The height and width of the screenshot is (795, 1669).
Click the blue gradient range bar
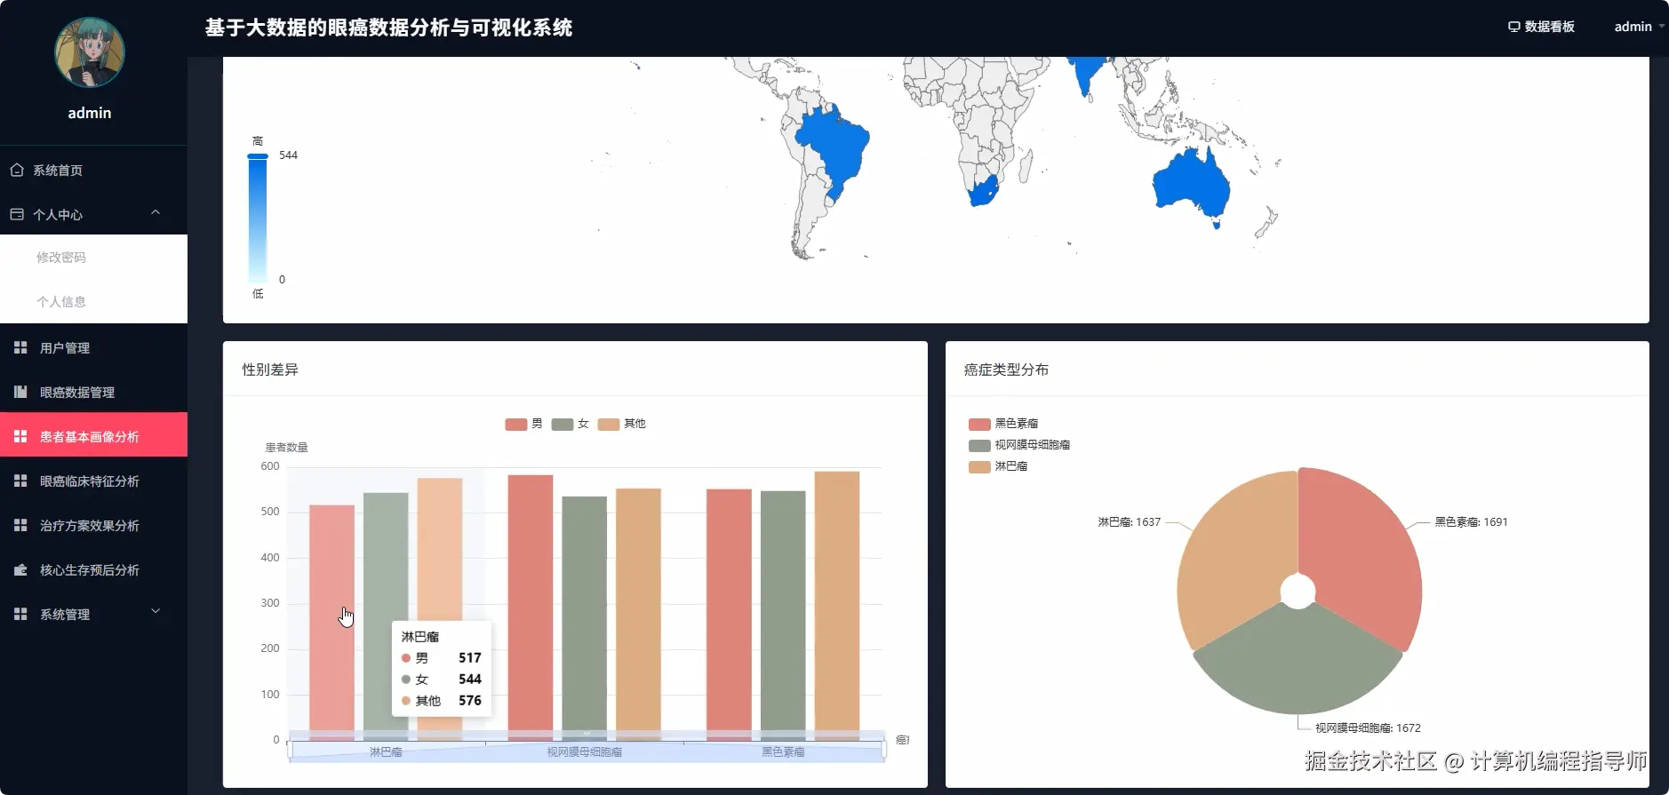click(258, 219)
